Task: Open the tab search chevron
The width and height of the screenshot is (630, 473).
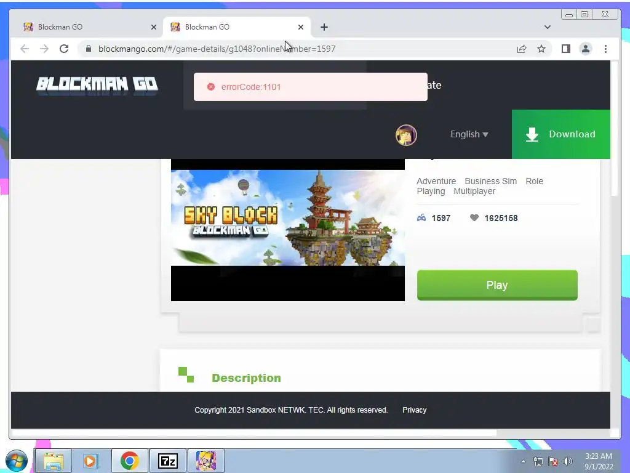Action: (x=547, y=27)
